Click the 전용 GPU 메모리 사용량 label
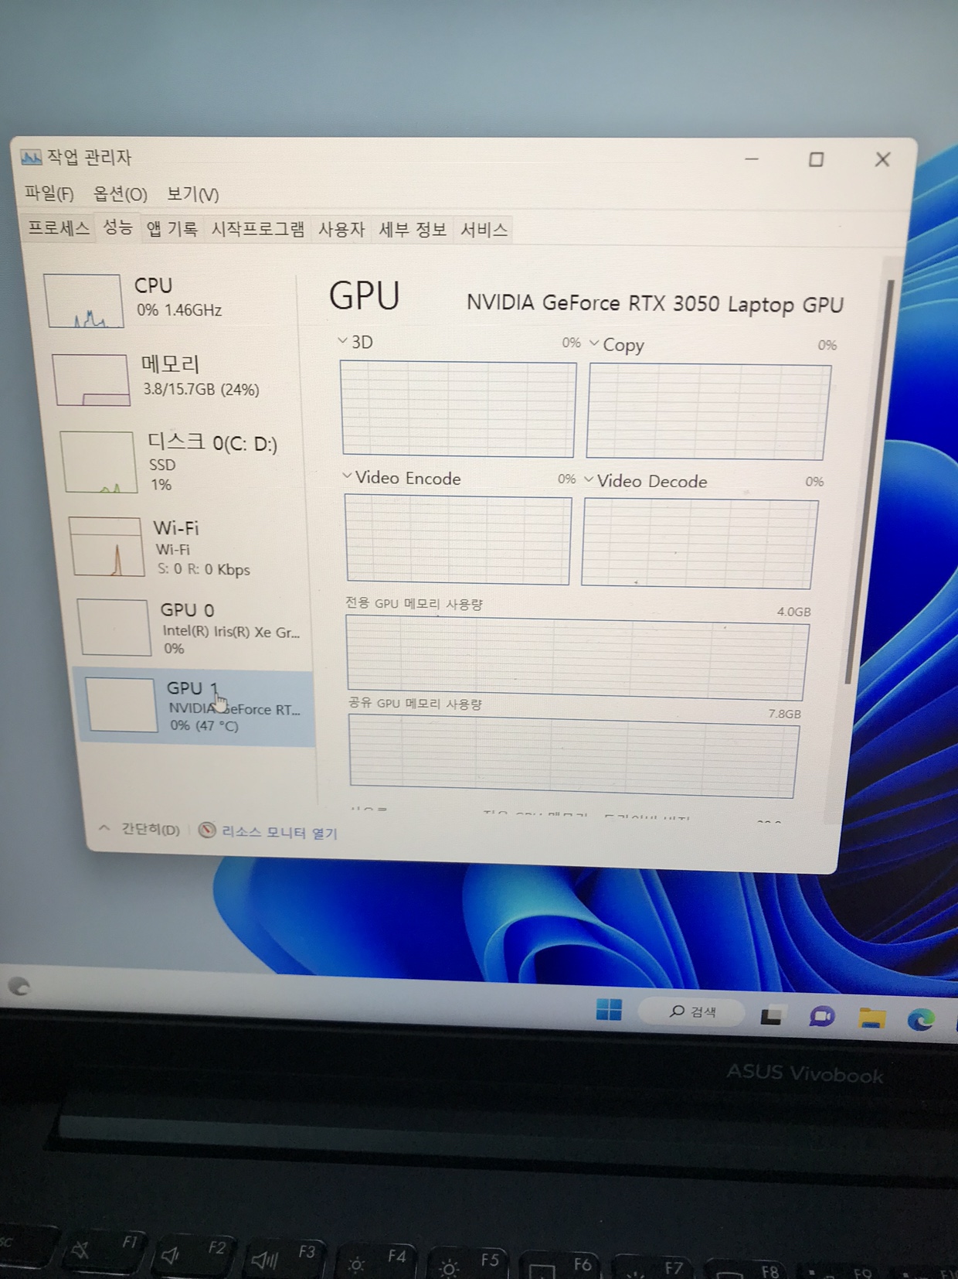 [414, 603]
